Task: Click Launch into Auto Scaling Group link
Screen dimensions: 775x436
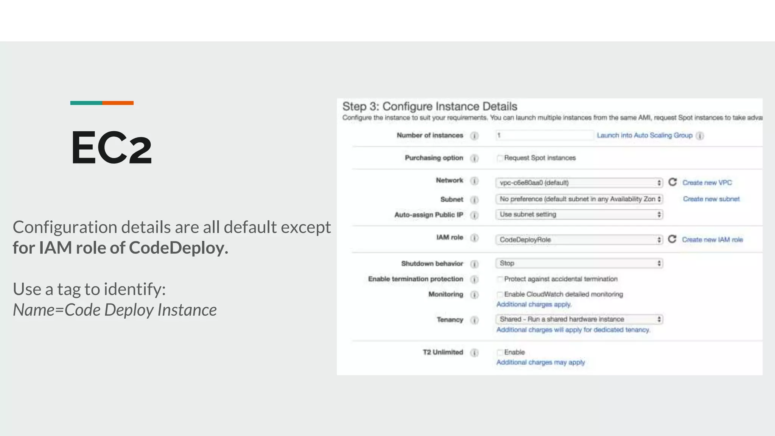Action: click(x=644, y=135)
